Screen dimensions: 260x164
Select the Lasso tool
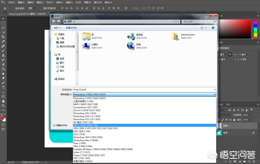point(3,28)
